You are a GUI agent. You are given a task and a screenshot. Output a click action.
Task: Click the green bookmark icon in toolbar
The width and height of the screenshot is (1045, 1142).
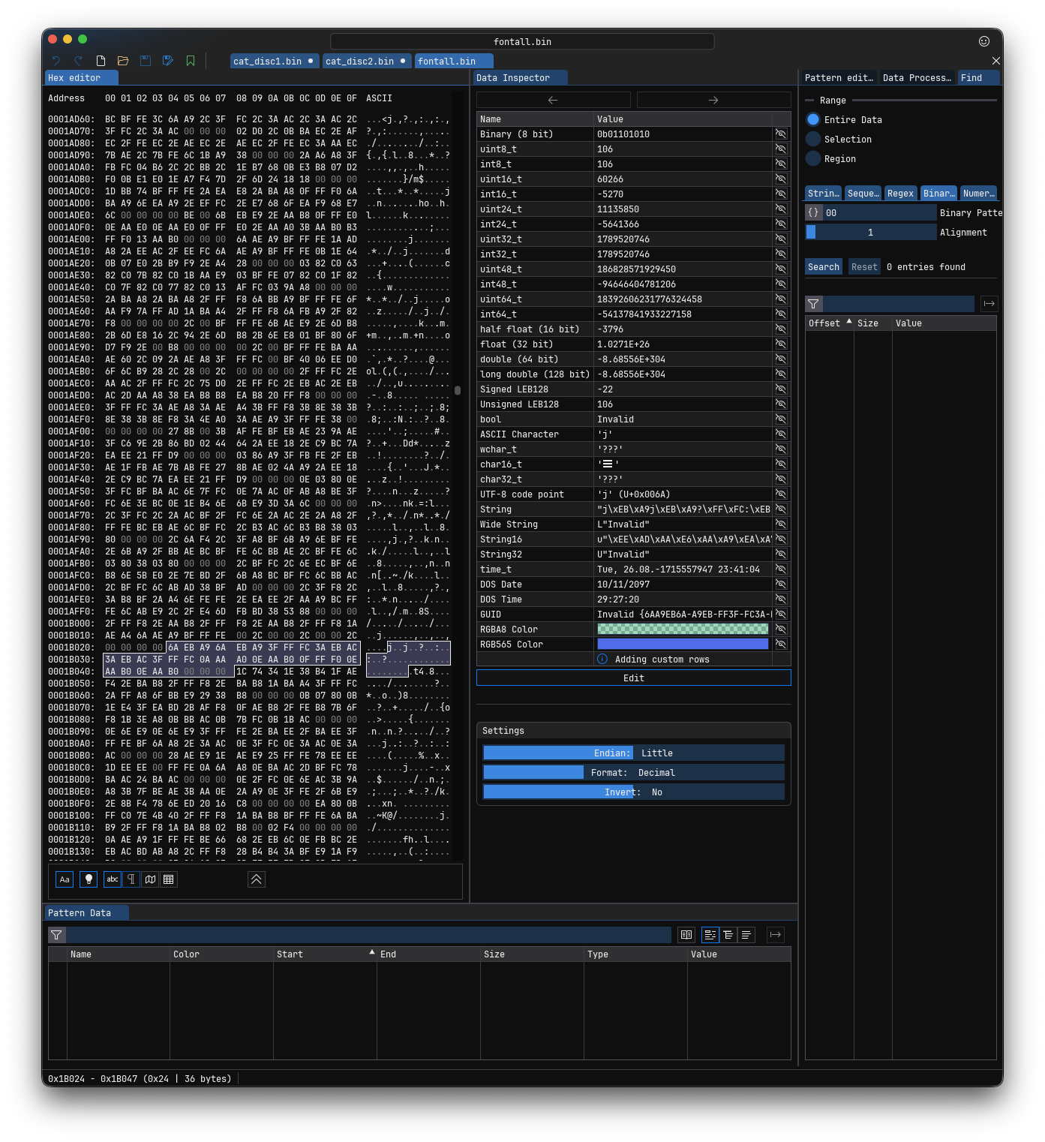click(x=191, y=61)
